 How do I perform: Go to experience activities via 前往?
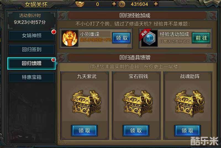[201, 38]
